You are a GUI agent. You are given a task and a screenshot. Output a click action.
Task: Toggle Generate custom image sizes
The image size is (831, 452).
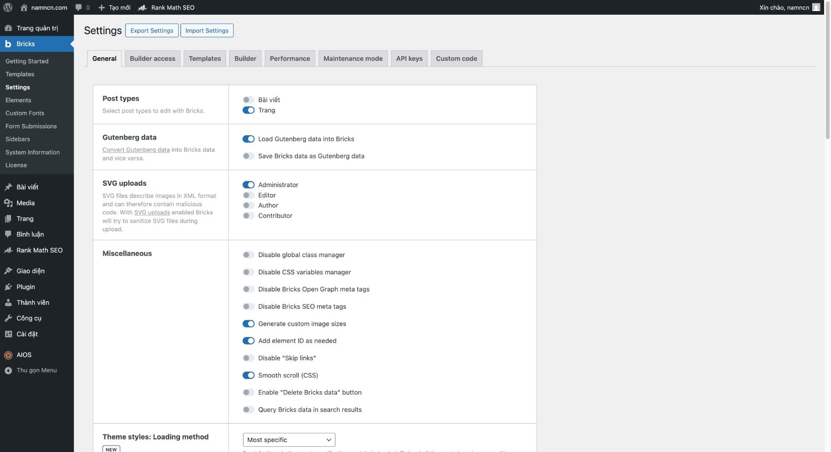pyautogui.click(x=248, y=324)
